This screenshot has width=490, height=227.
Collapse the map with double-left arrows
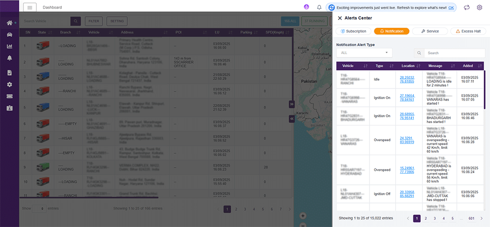point(291,119)
